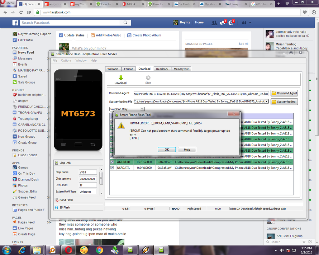Open Google Chrome from the taskbar
319x255 pixels.
point(99,250)
